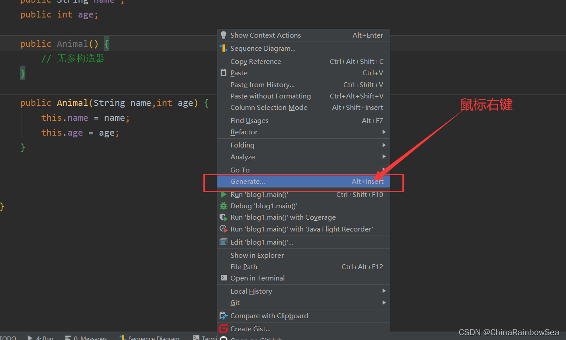Open the 4: Run tool window
Screen dimensions: 566x340
tap(40, 337)
